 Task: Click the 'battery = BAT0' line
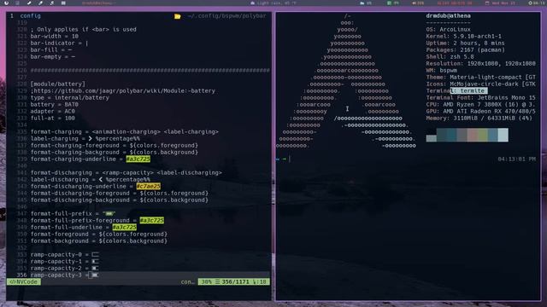(x=55, y=104)
